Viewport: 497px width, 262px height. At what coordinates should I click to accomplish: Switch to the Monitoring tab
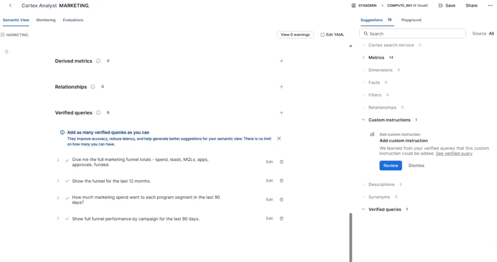(x=46, y=20)
